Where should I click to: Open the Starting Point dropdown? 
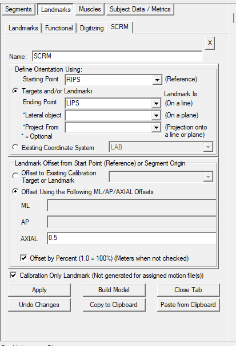click(157, 80)
